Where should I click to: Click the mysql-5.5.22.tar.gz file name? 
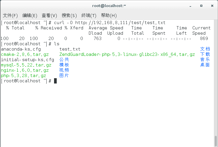pyautogui.click(x=26, y=65)
